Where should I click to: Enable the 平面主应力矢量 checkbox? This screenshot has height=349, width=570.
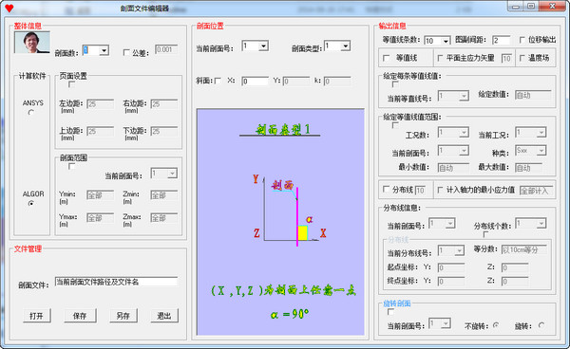click(x=440, y=58)
